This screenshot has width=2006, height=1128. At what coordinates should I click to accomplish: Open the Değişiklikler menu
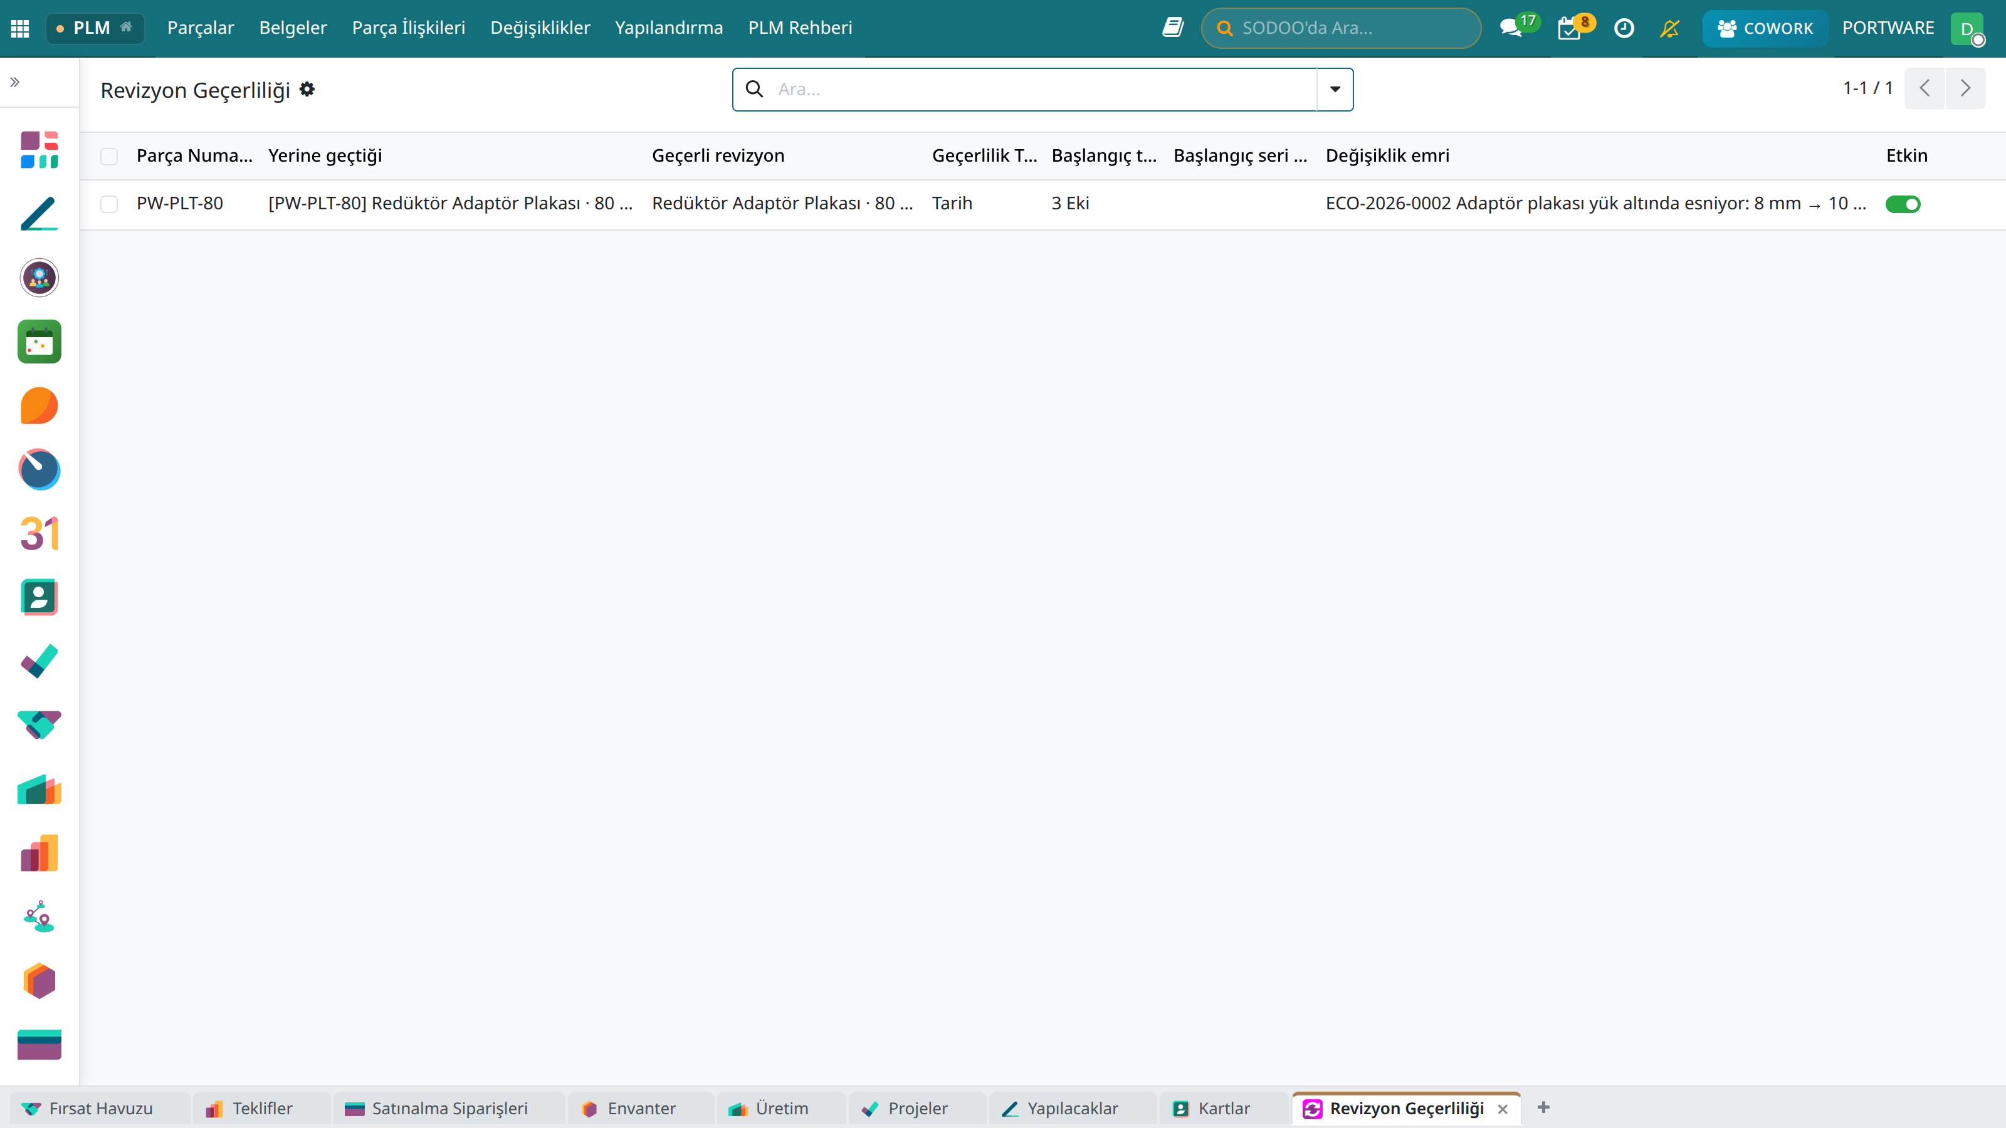click(x=540, y=28)
